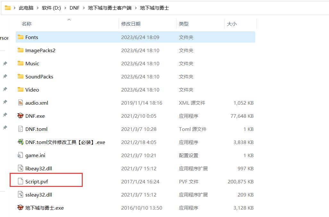Toggle sort order on the 名称 column
This screenshot has width=329, height=217.
26,23
